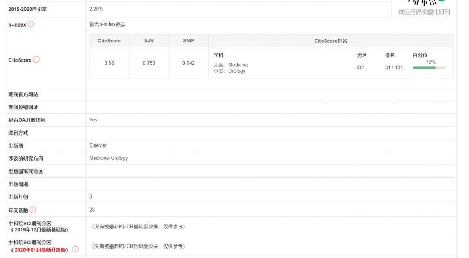Click the 微信扫码收藏此期刊 caption
This screenshot has height=258, width=469.
pyautogui.click(x=424, y=12)
